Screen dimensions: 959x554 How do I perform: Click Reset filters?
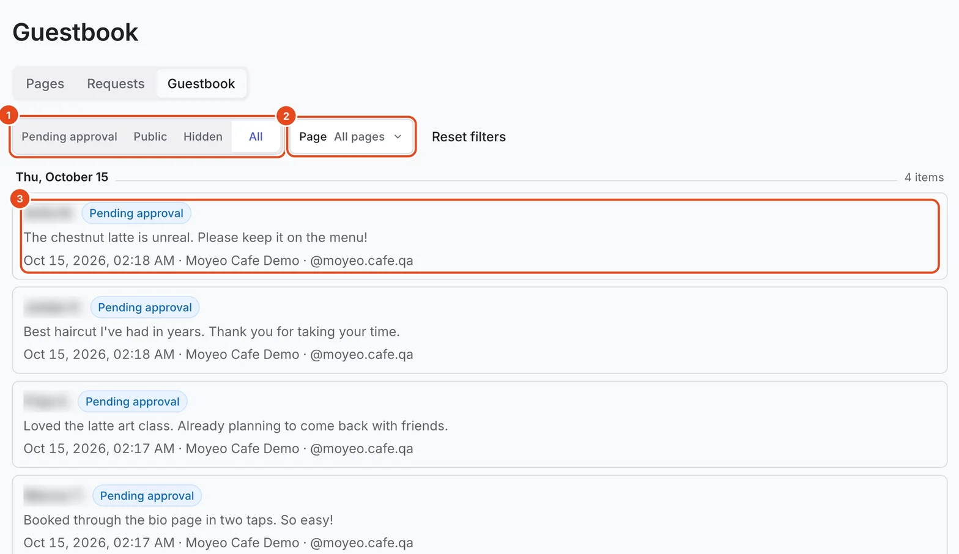[469, 137]
